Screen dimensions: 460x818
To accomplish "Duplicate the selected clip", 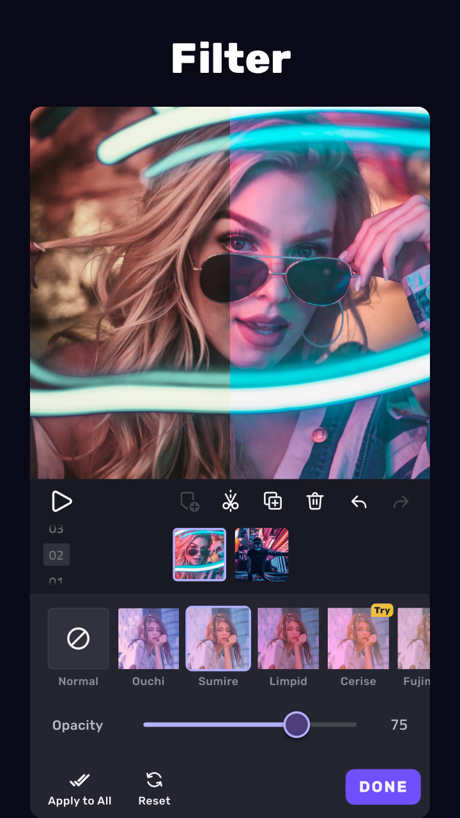I will (x=273, y=501).
